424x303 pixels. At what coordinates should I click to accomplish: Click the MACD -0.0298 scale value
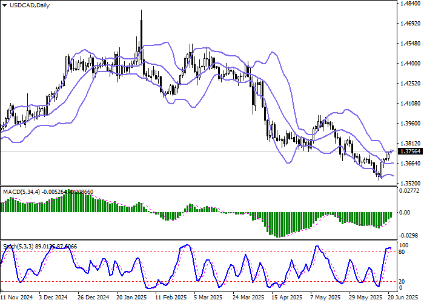click(410, 235)
